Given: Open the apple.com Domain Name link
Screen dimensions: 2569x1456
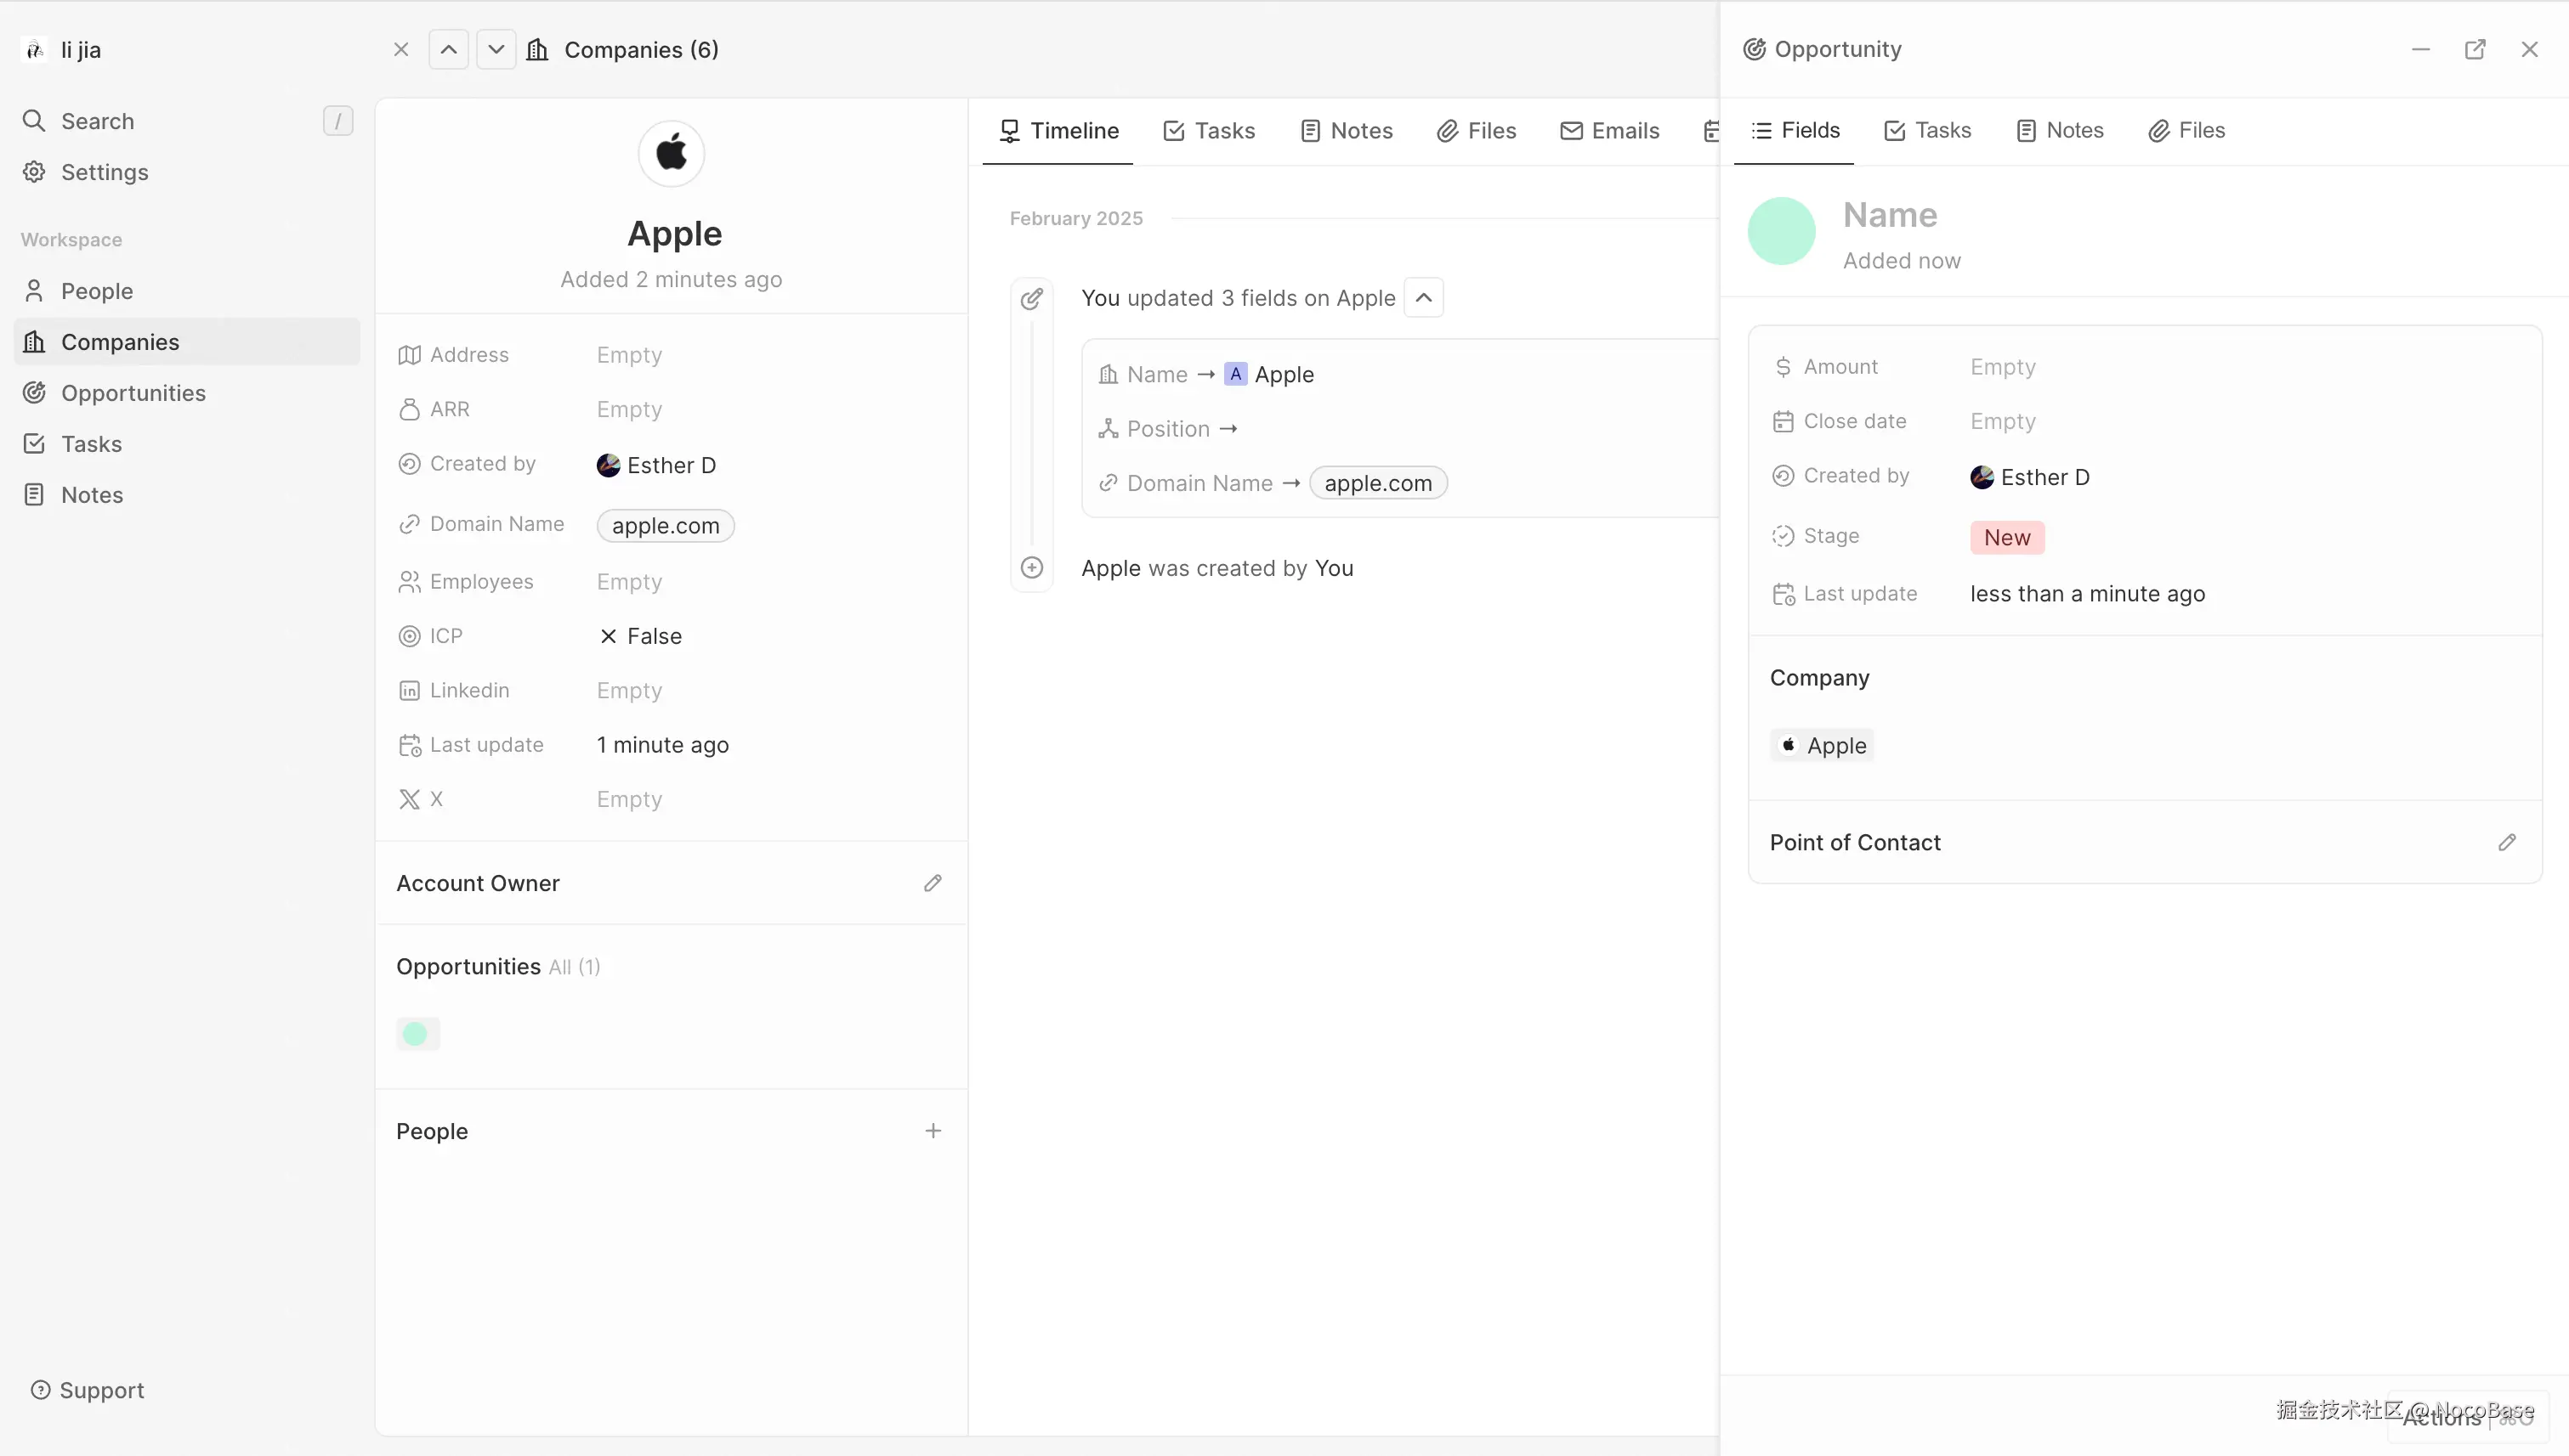Looking at the screenshot, I should [x=666, y=526].
